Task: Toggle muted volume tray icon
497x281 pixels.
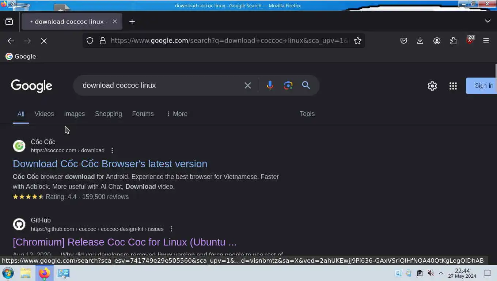Action: [431, 273]
